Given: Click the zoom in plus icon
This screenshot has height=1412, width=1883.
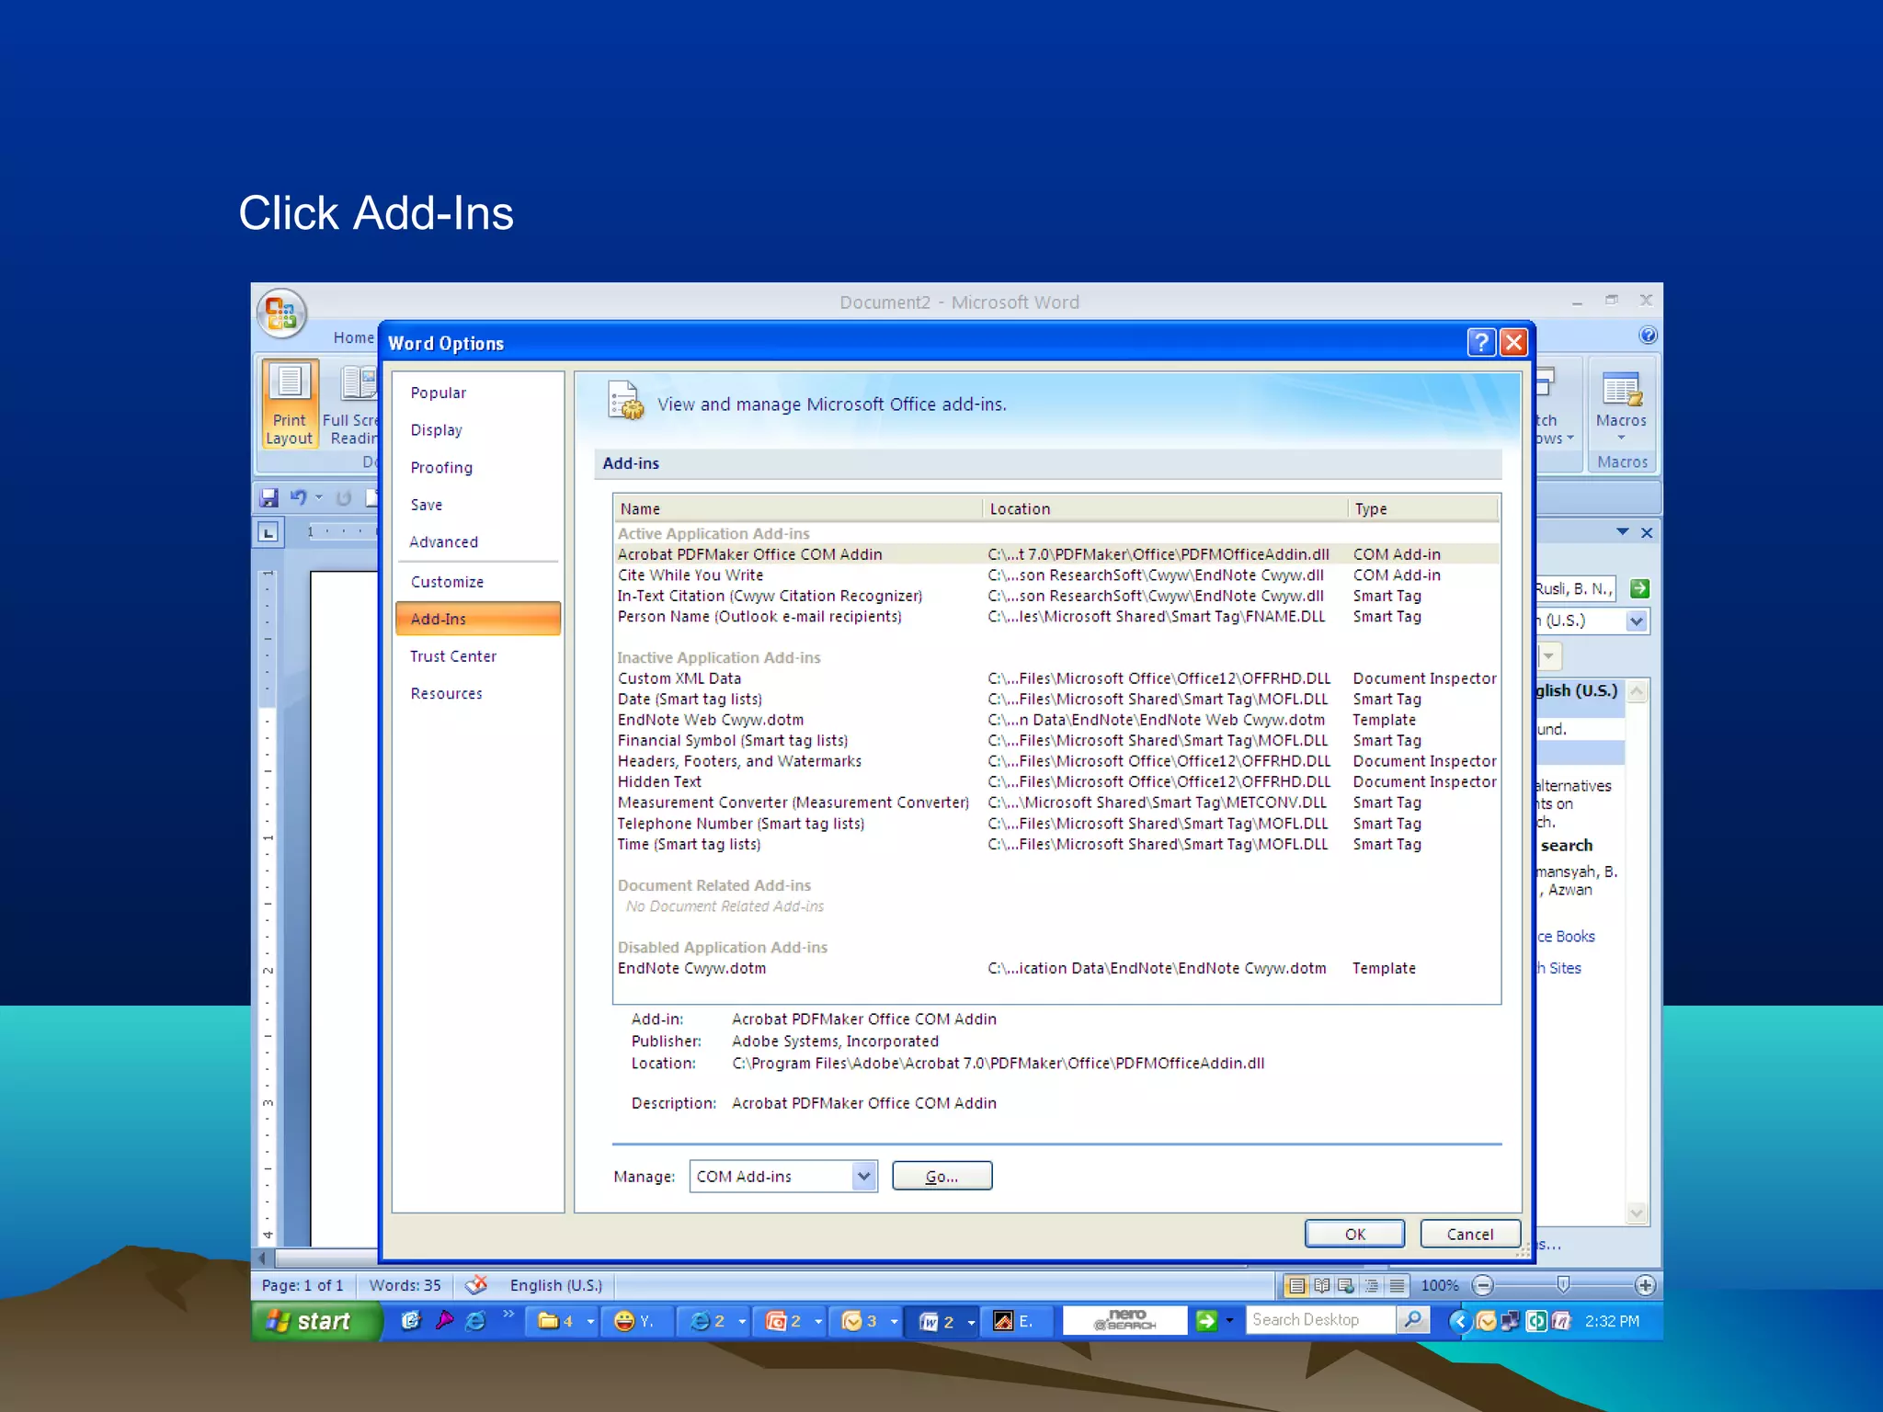Looking at the screenshot, I should [1646, 1285].
